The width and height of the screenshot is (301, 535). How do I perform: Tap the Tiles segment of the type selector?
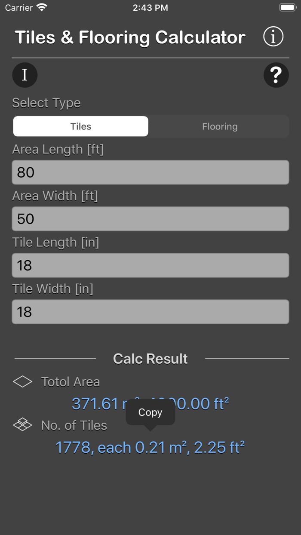[80, 126]
